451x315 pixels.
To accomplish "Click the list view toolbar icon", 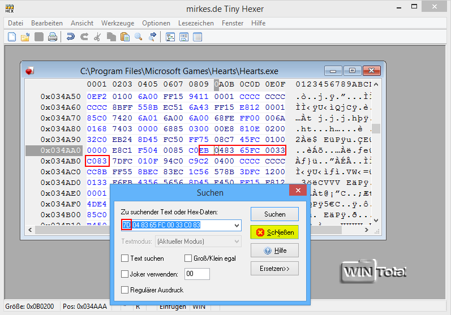I will [x=197, y=37].
